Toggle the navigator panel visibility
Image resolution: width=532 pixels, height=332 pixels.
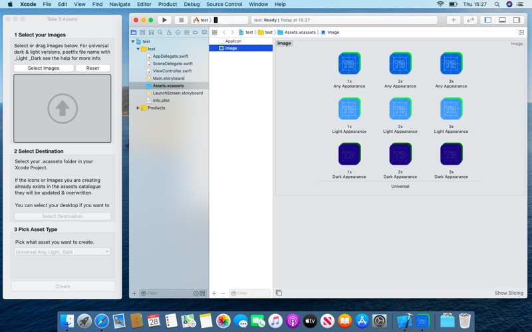tap(487, 20)
